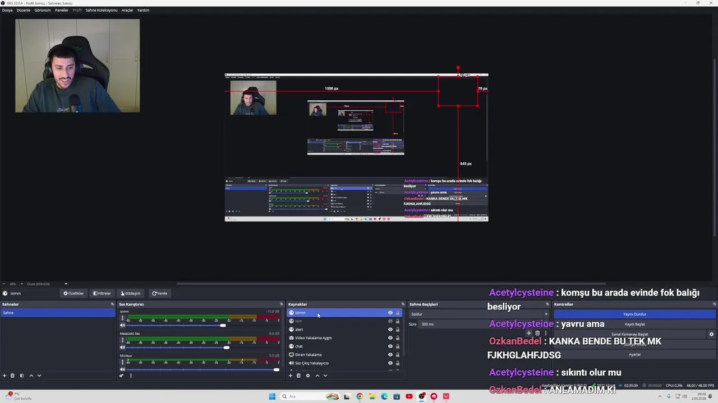Toggle visibility eye for isimm source
718x403 pixels.
click(390, 313)
